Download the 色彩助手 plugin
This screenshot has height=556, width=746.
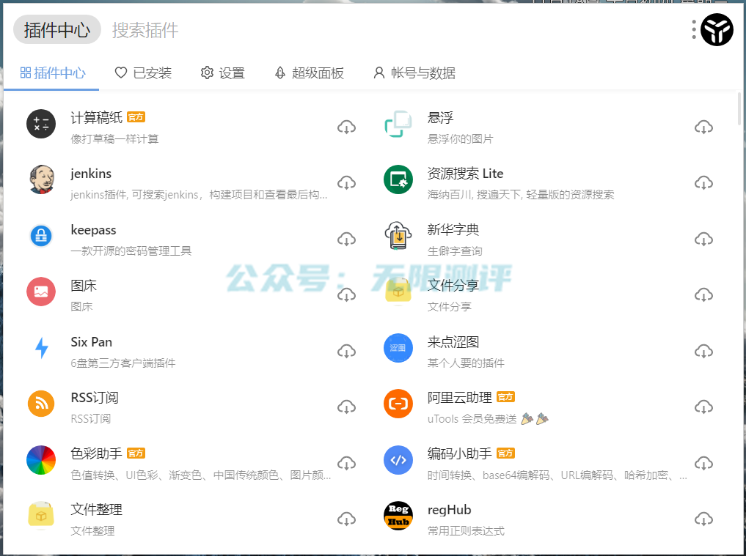346,463
